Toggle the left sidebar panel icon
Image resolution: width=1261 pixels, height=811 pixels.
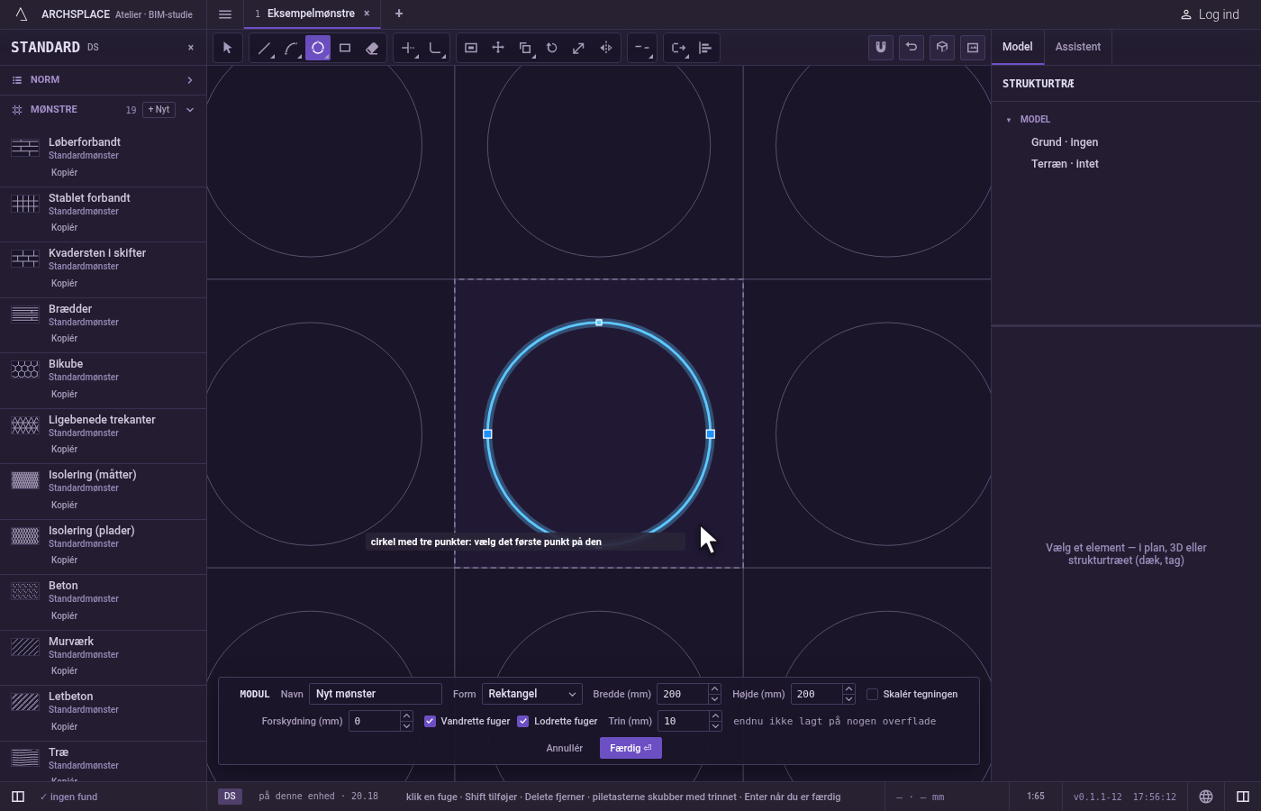pyautogui.click(x=18, y=797)
